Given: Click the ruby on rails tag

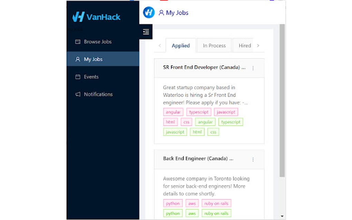Looking at the screenshot, I should coord(216,203).
